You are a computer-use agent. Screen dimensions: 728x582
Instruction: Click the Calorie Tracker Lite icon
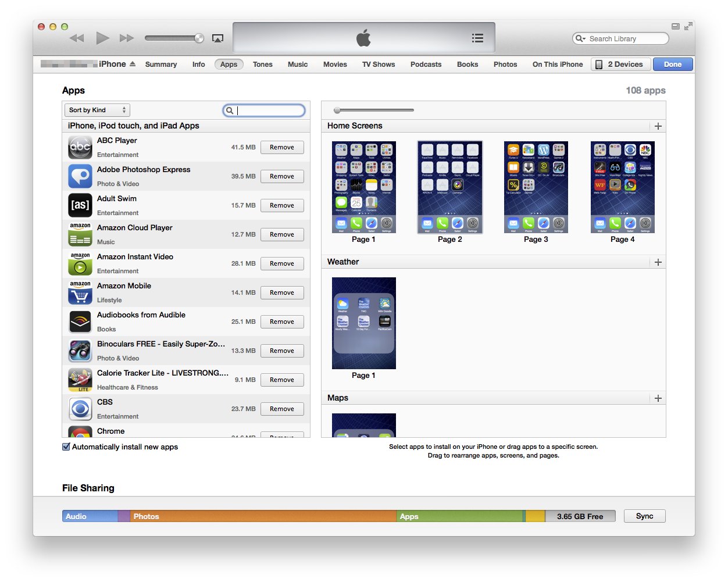[80, 380]
